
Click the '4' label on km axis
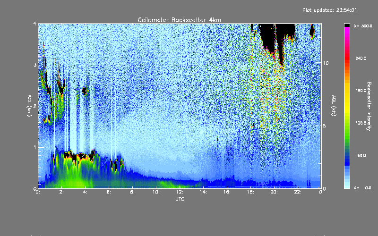pyautogui.click(x=35, y=24)
